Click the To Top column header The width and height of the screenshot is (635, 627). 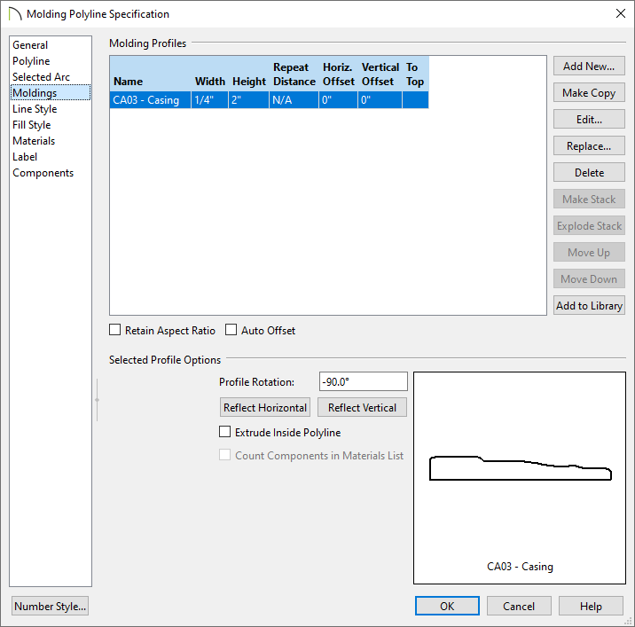[416, 74]
